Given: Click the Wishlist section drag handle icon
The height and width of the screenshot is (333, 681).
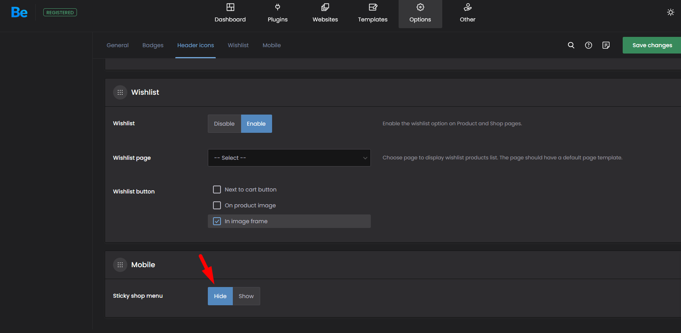Looking at the screenshot, I should click(x=120, y=92).
